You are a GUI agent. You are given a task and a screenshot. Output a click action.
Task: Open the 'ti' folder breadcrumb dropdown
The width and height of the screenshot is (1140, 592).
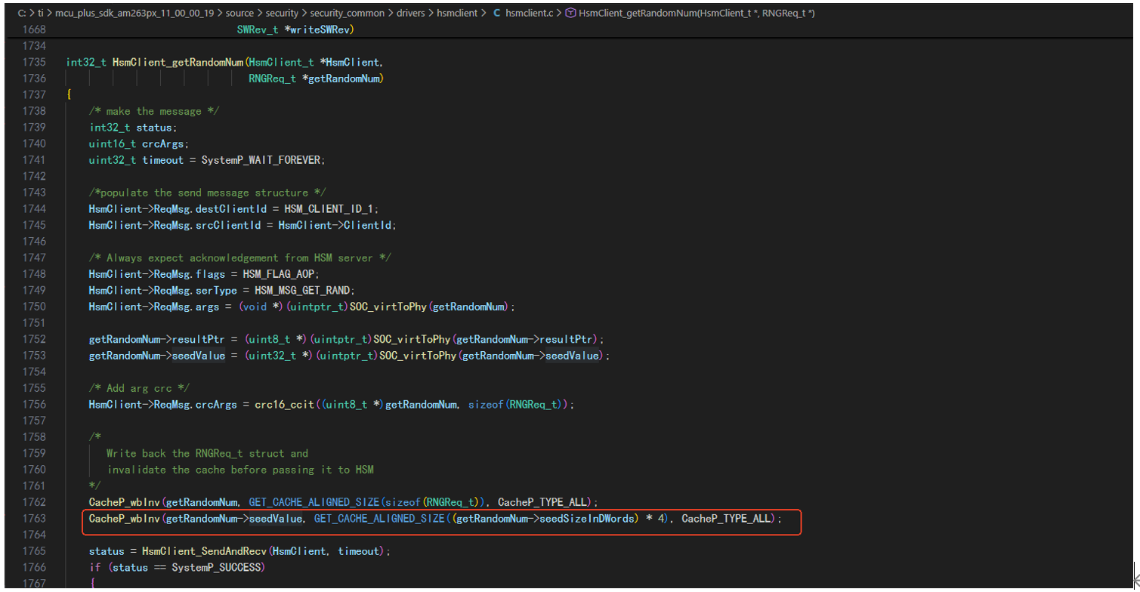(x=42, y=14)
